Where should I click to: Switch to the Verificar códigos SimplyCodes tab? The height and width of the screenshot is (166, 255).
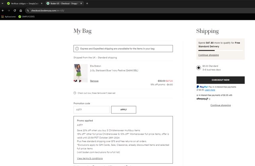[24, 4]
